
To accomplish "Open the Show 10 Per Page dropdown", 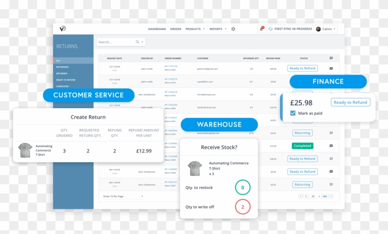I will pos(123,196).
